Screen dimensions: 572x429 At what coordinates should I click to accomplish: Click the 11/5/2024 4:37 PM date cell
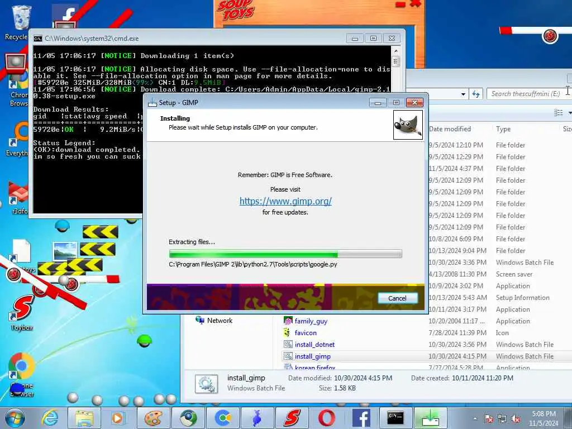coord(456,169)
